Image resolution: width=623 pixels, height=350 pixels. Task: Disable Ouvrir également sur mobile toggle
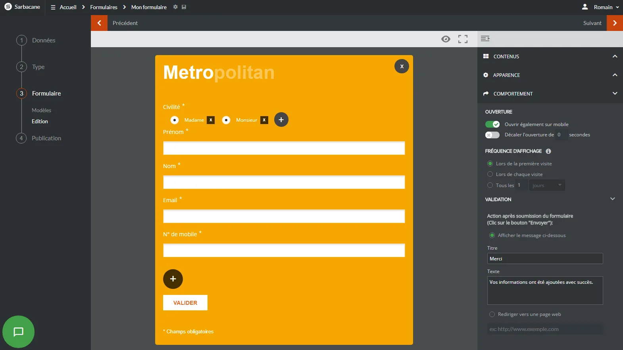coord(492,124)
